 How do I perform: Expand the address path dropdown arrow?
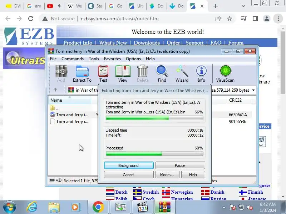point(253,90)
